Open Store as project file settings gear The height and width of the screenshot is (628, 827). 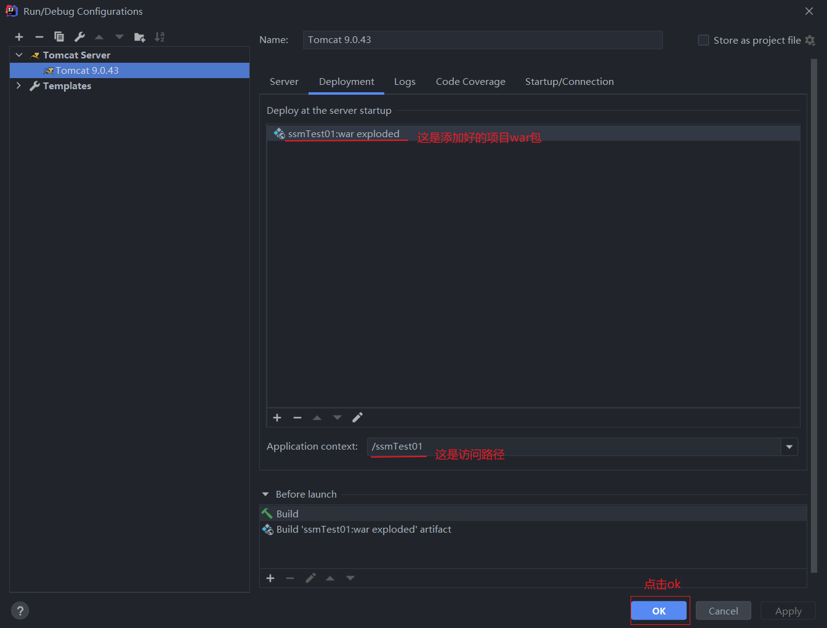pyautogui.click(x=810, y=41)
